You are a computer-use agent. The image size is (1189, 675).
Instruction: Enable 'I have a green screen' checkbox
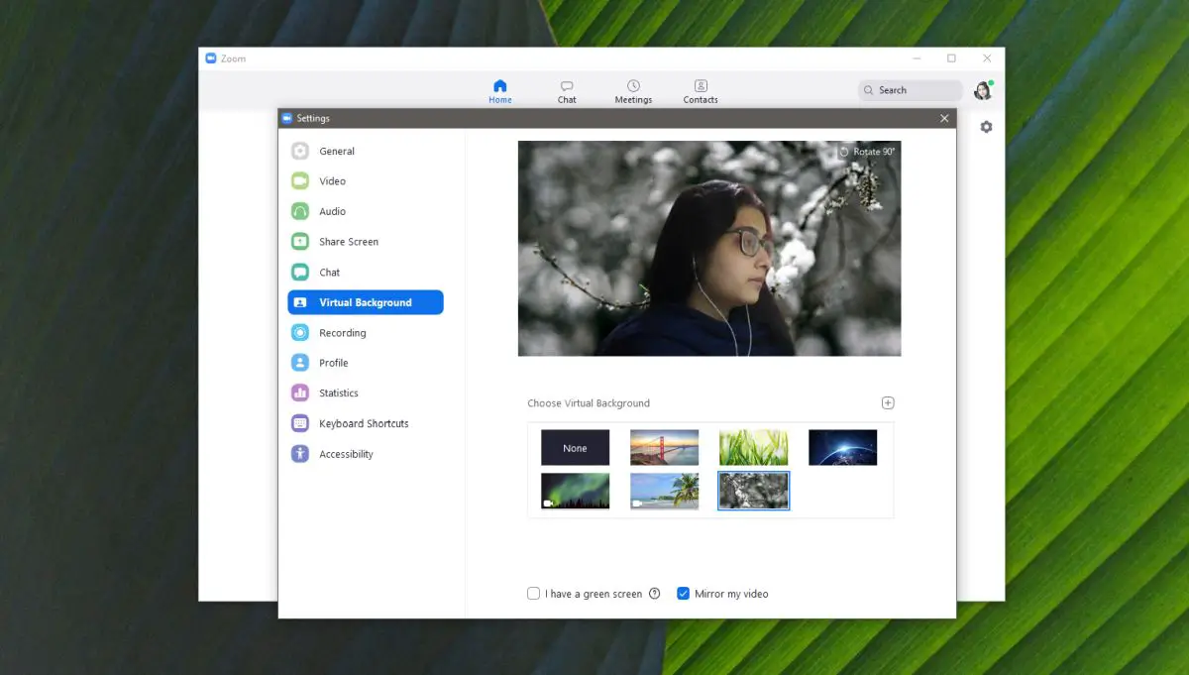point(534,594)
